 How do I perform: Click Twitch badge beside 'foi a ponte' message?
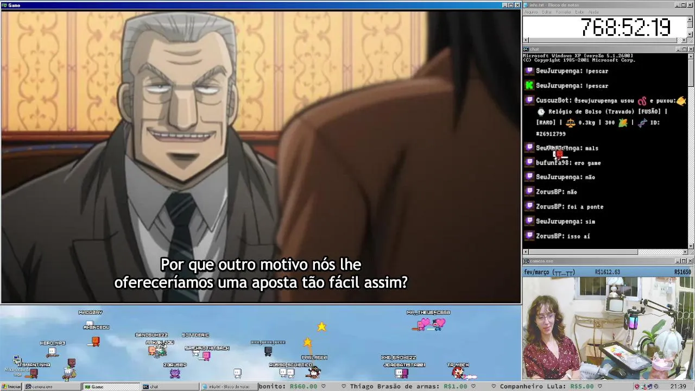point(529,206)
